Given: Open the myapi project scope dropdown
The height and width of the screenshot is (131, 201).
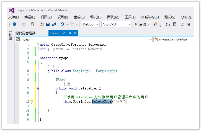Looking at the screenshot, I should [x=83, y=39].
